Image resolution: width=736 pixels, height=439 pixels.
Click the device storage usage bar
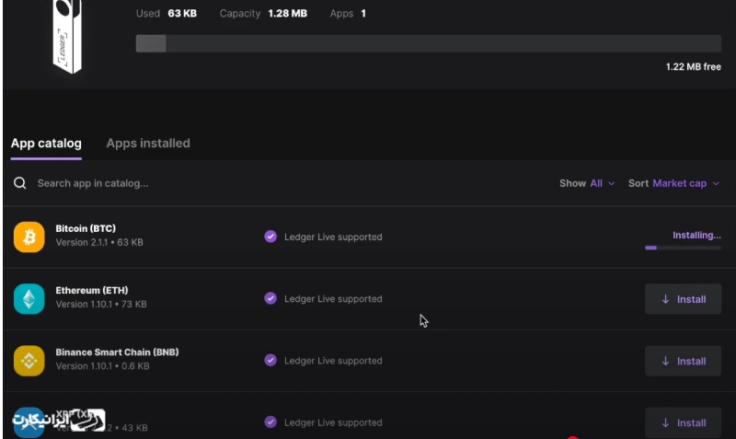coord(429,43)
